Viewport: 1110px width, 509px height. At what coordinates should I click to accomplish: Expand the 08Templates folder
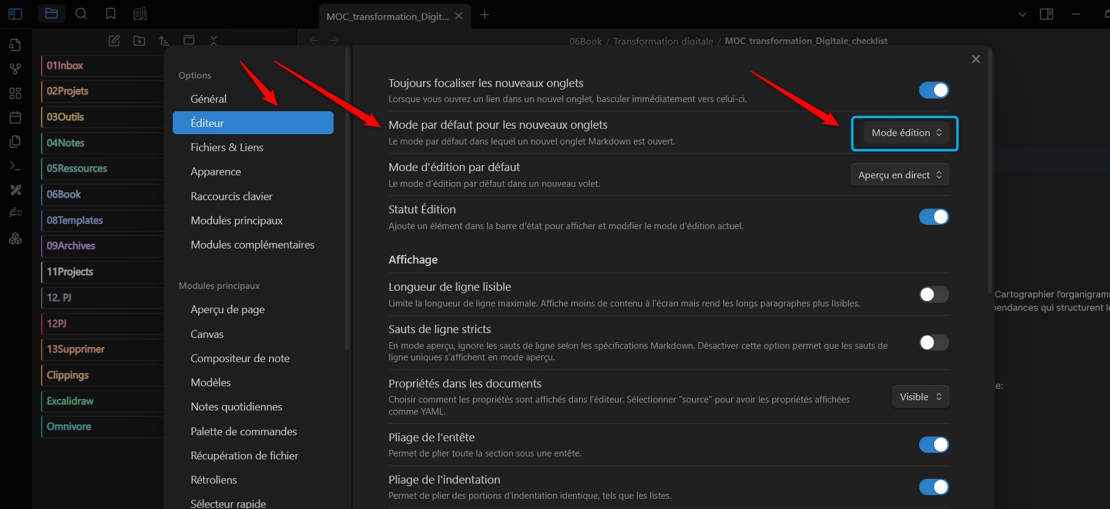click(x=102, y=220)
